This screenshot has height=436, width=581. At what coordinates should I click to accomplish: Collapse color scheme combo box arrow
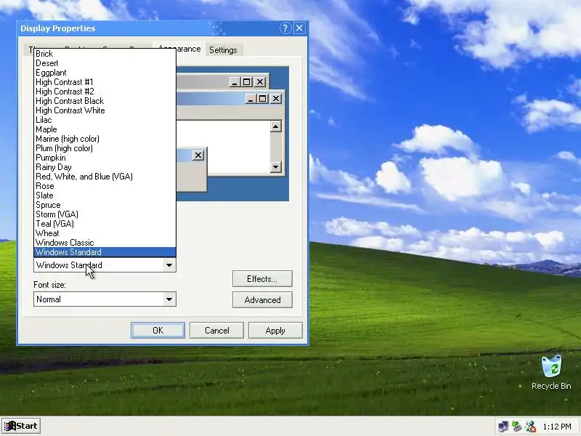169,265
